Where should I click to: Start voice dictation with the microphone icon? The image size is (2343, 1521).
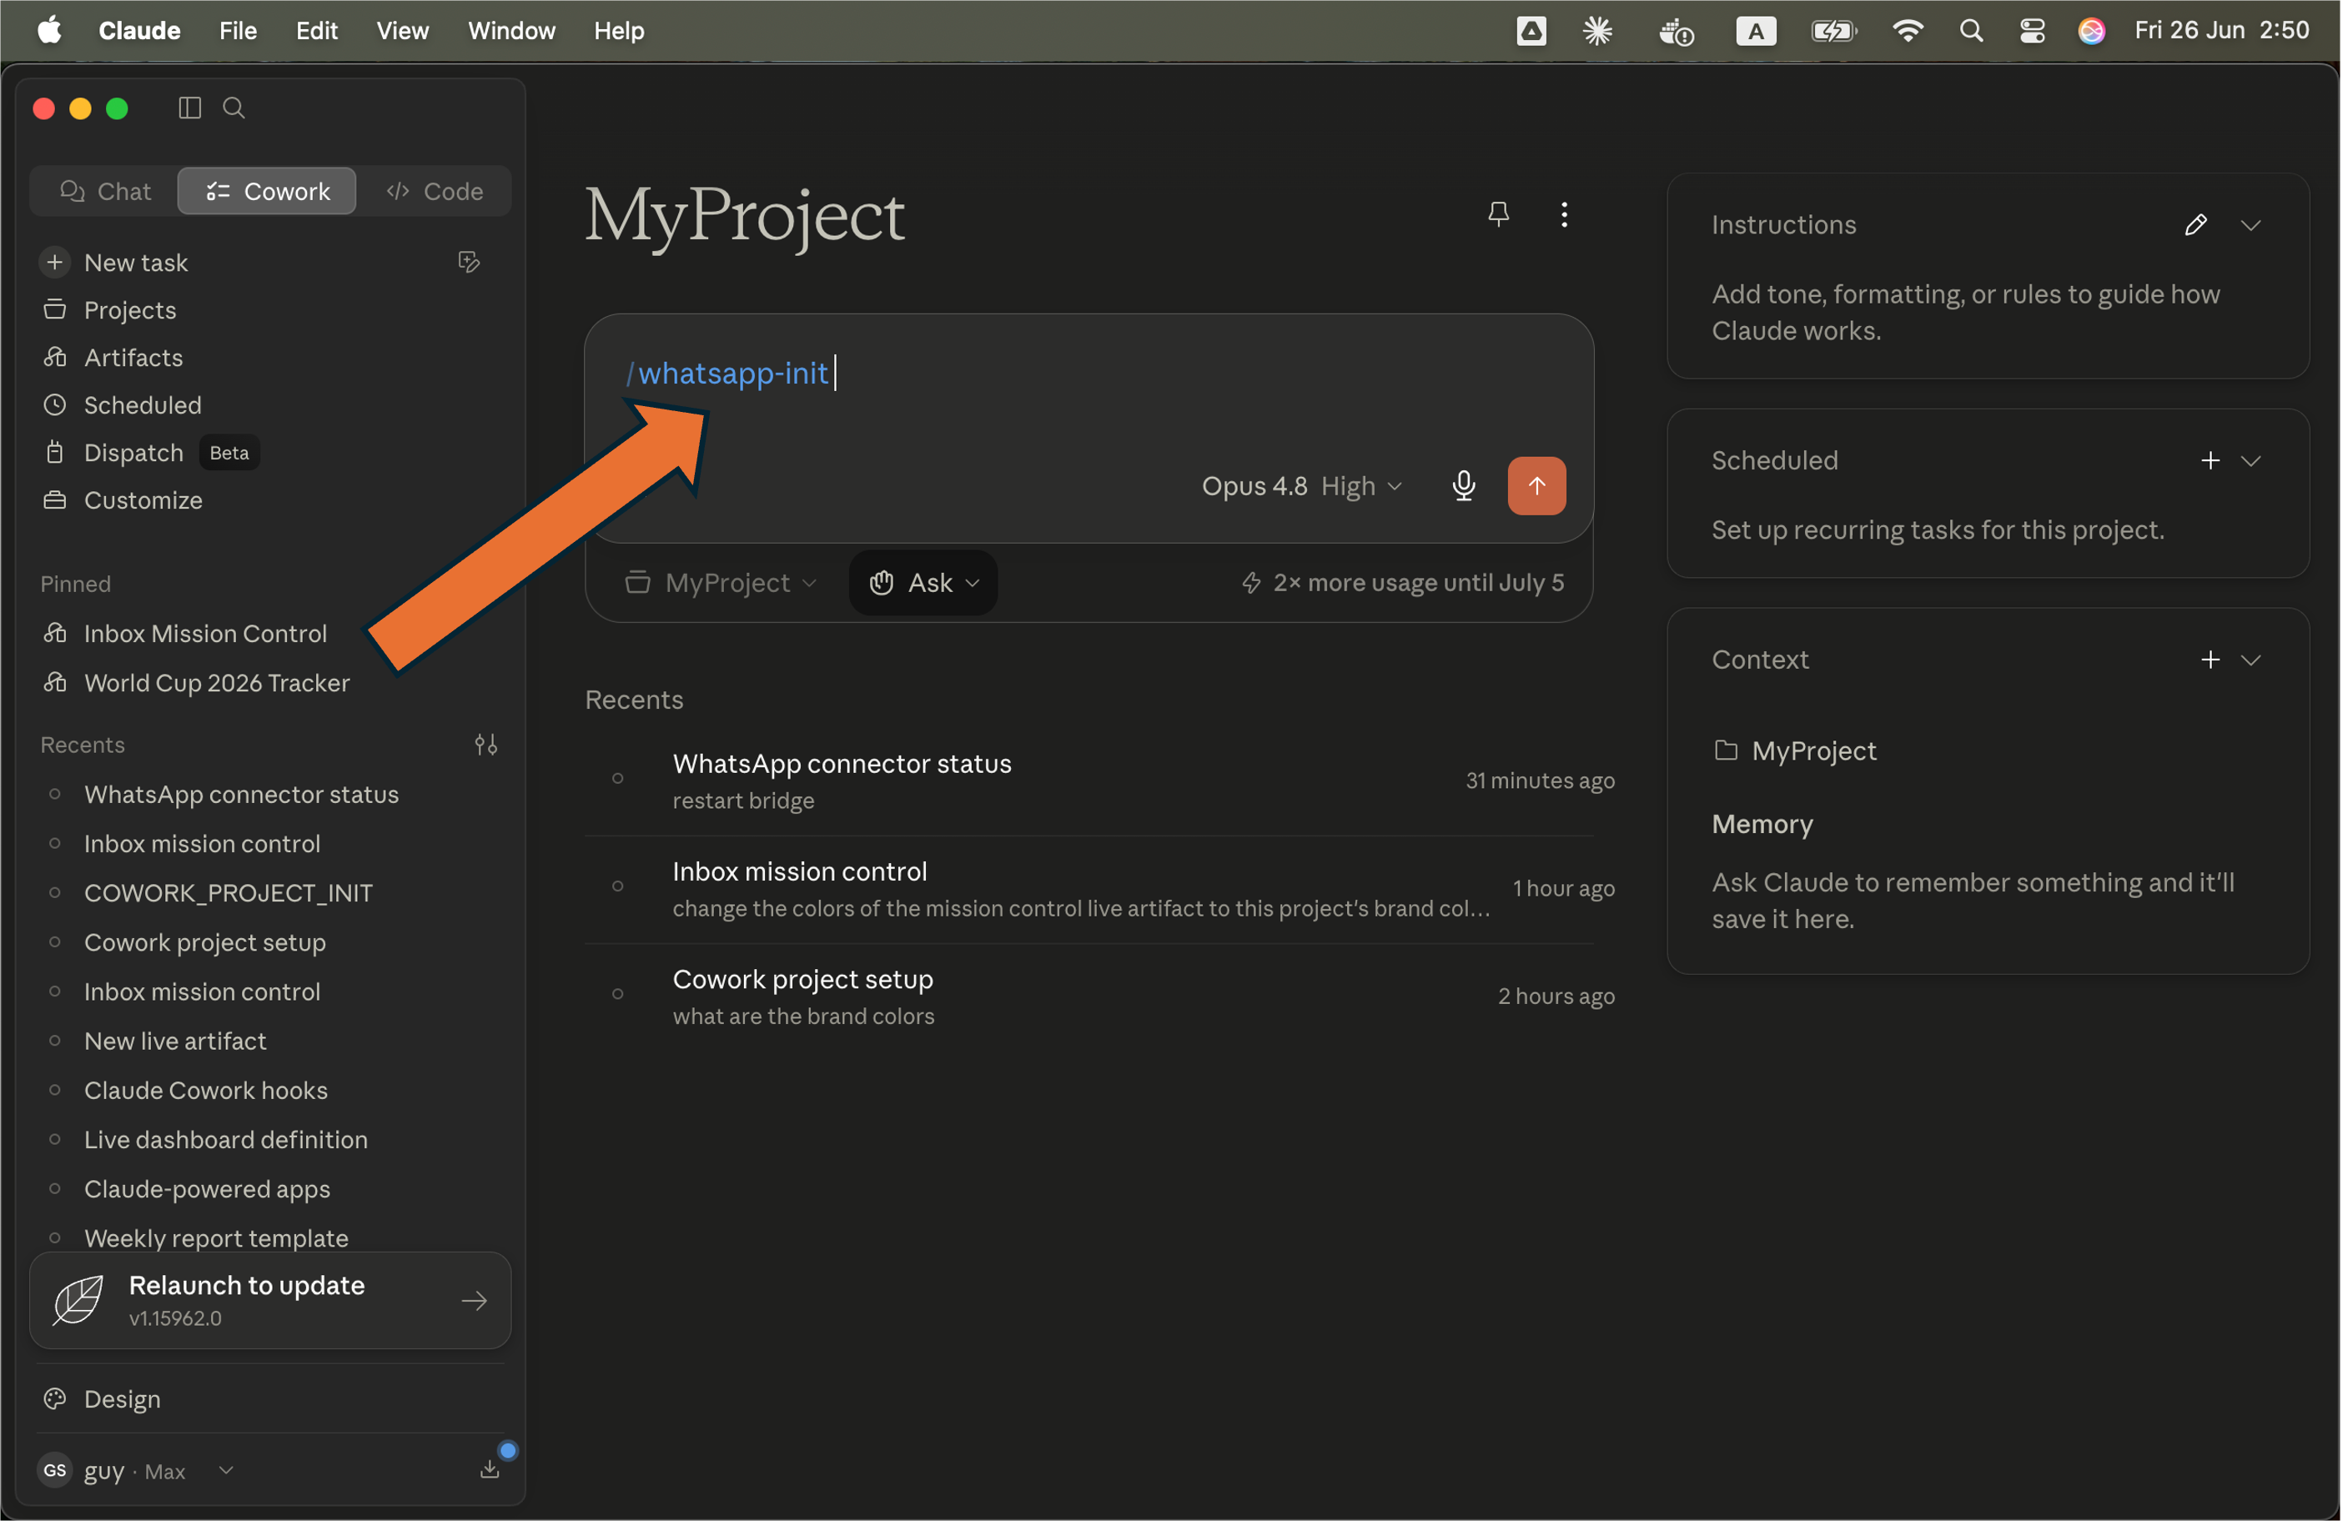pyautogui.click(x=1464, y=485)
